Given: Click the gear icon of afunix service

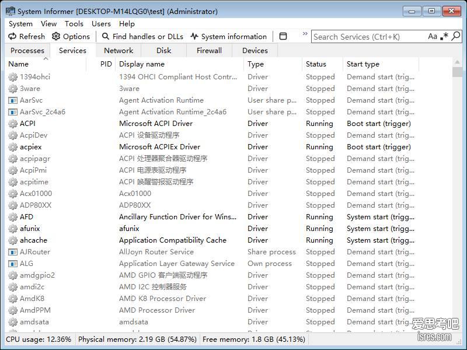Looking at the screenshot, I should tap(12, 229).
